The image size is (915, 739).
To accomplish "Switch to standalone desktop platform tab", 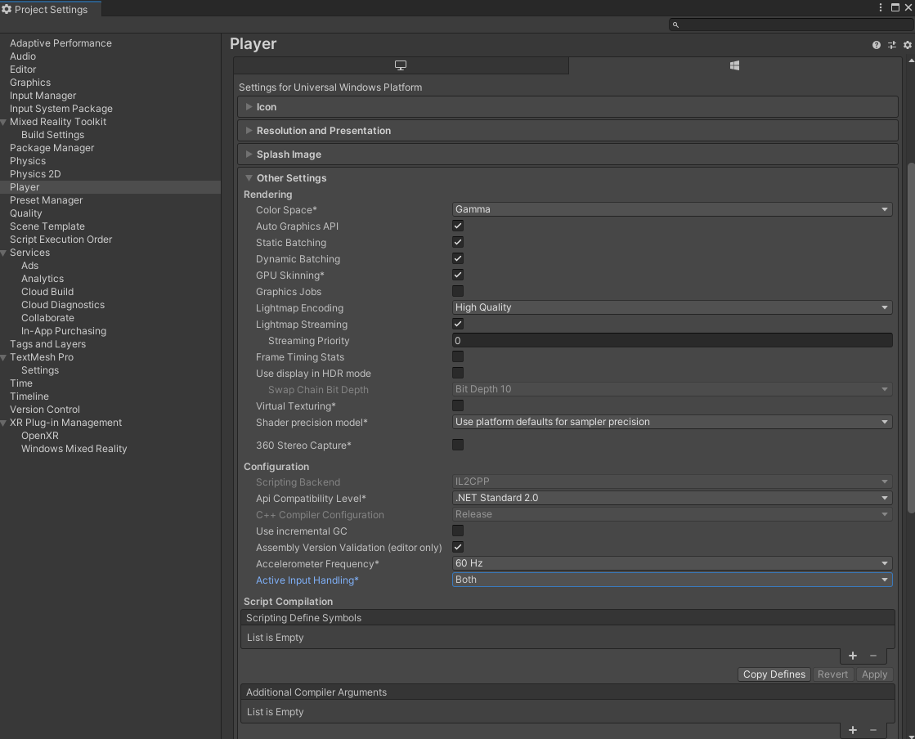I will pos(401,65).
